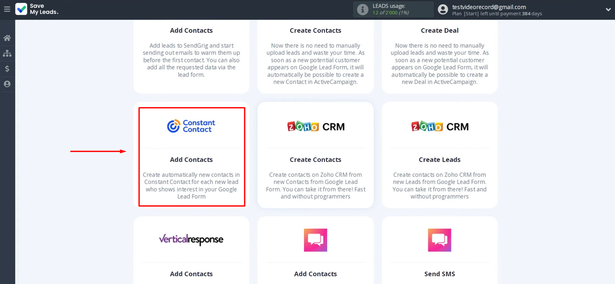The image size is (615, 284).
Task: Open SendGrid Add Contacts card title
Action: point(191,30)
